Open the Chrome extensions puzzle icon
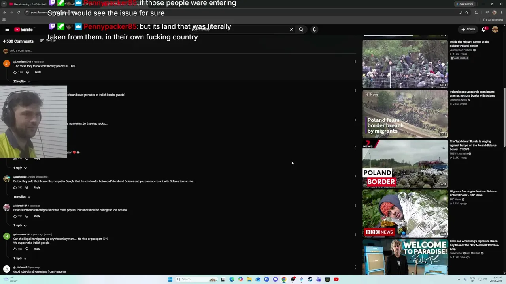The width and height of the screenshot is (506, 284). (477, 13)
